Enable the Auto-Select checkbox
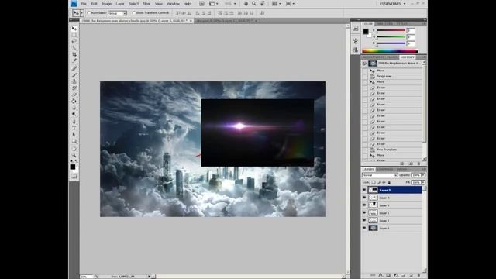This screenshot has width=496, height=279. tap(89, 13)
